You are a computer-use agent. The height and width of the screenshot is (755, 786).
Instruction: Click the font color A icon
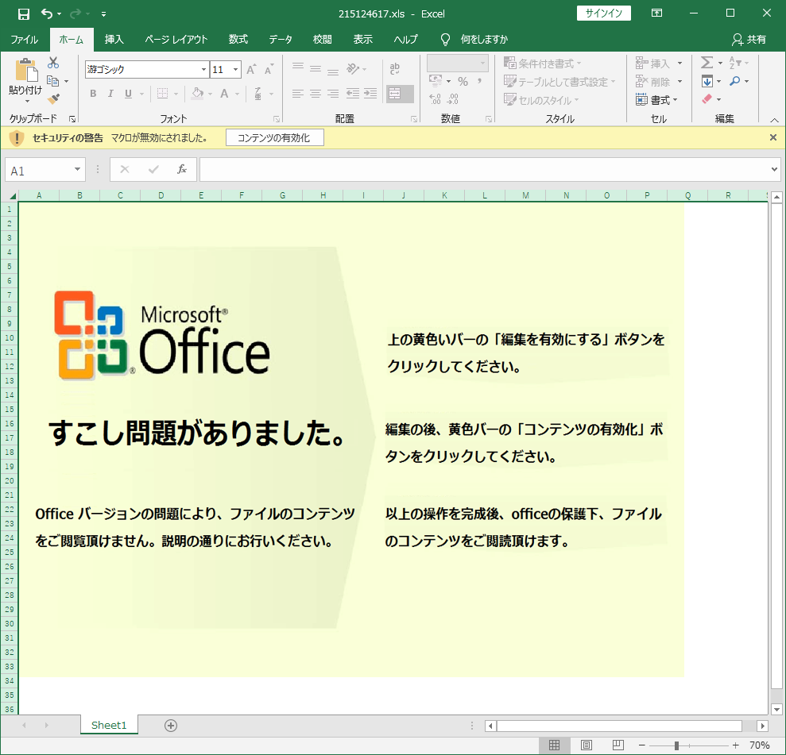click(x=224, y=93)
